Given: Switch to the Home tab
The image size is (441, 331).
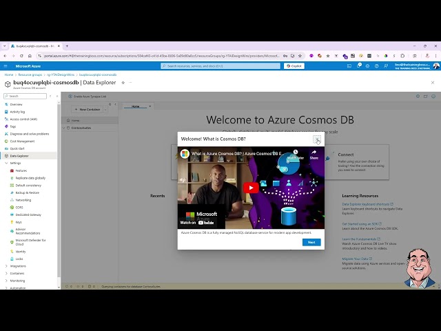Looking at the screenshot, I should [135, 106].
